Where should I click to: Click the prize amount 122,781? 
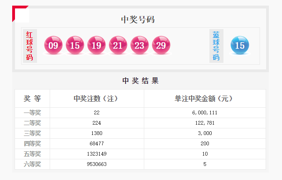205,123
